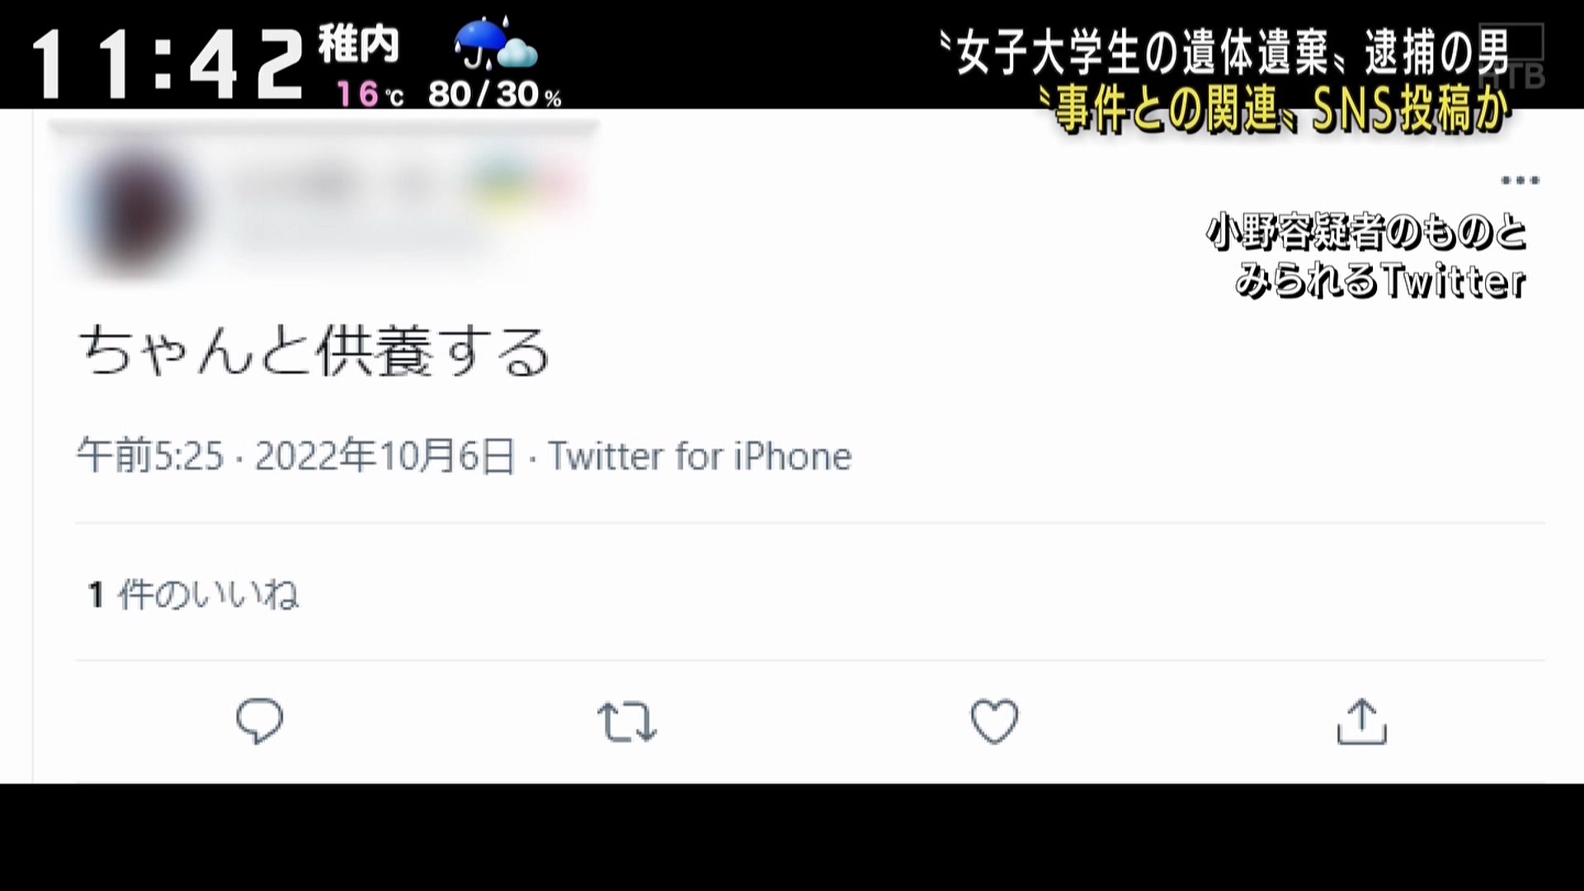Screen dimensions: 1584x891
Task: Click the headline 女子大学生の遺体遺棄、逮捕の男
Action: coord(1225,52)
